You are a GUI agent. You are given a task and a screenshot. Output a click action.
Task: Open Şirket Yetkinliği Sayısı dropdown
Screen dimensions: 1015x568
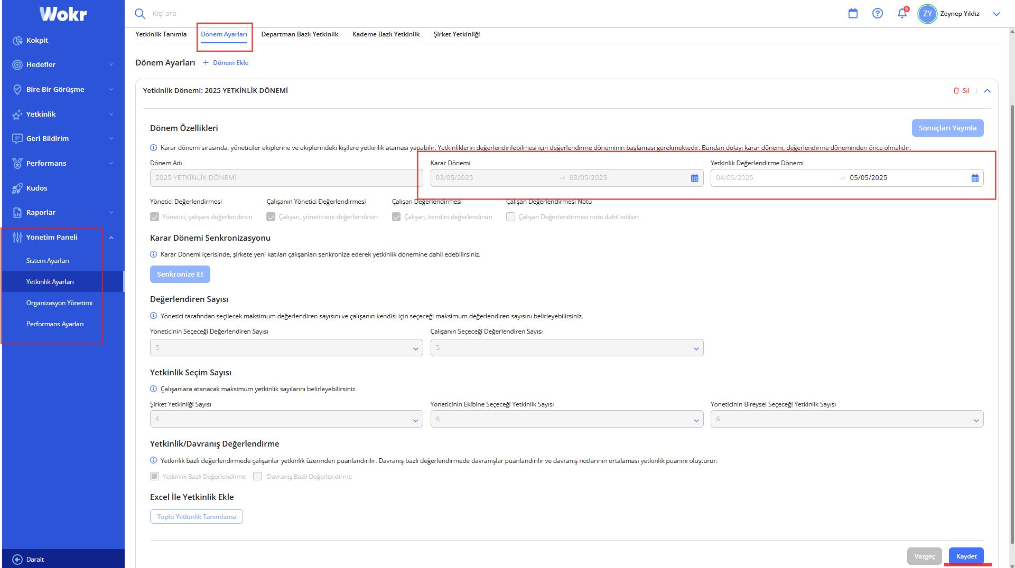286,420
